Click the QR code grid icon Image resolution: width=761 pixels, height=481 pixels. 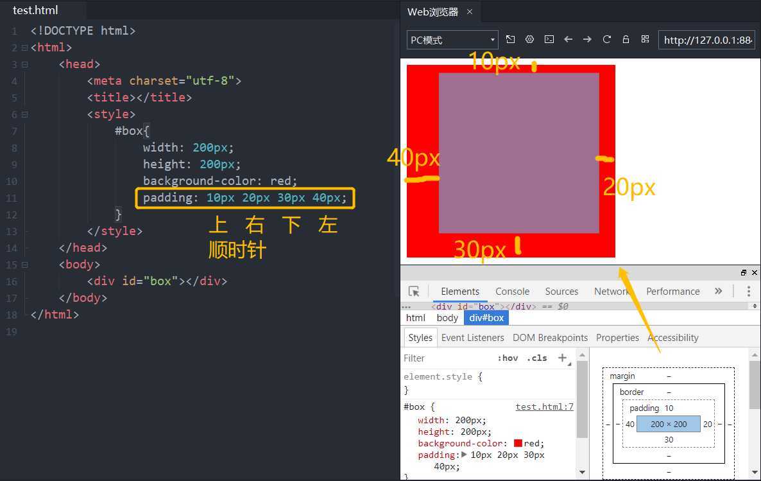pyautogui.click(x=645, y=39)
